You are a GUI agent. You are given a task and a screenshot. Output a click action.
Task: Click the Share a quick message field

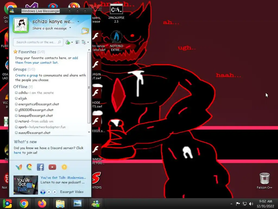[50, 28]
